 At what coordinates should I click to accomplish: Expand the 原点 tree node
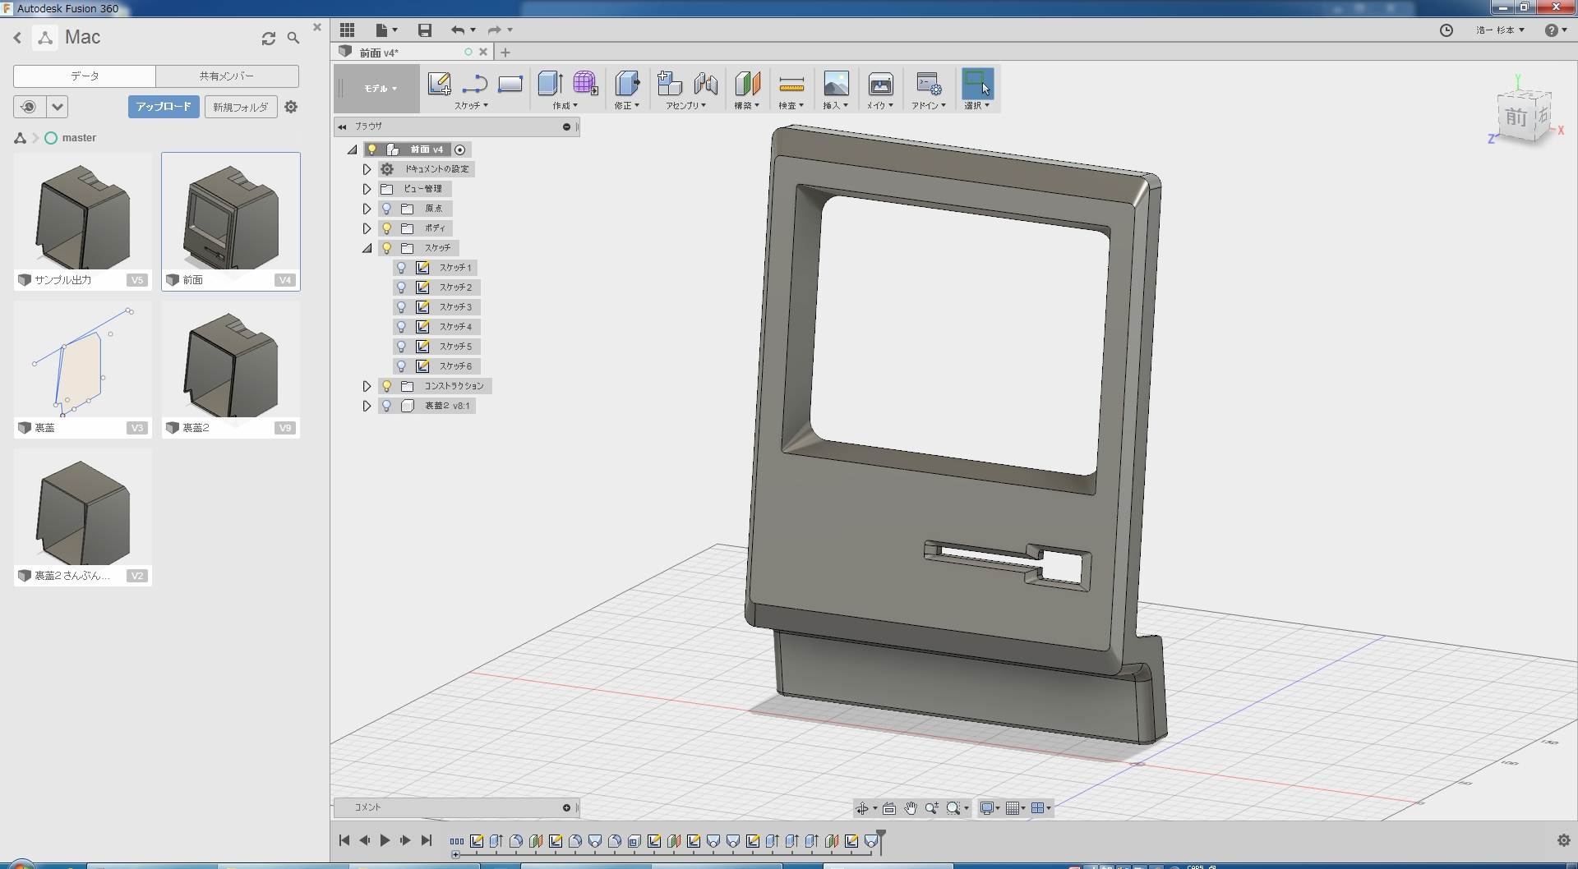[367, 209]
